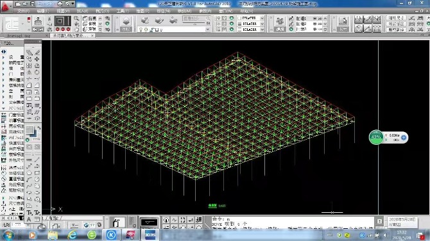This screenshot has width=430, height=241.
Task: Toggle the light bulb layer on/off icon
Action: [141, 29]
